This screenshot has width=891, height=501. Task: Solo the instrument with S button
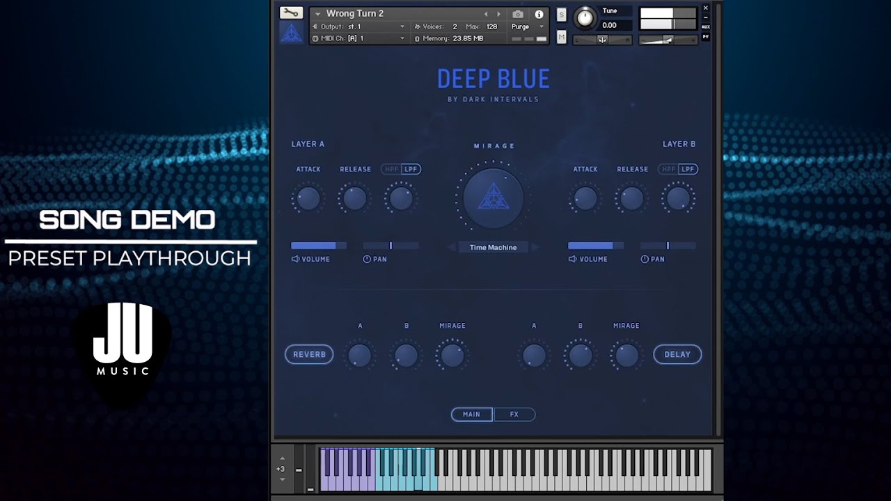click(562, 15)
